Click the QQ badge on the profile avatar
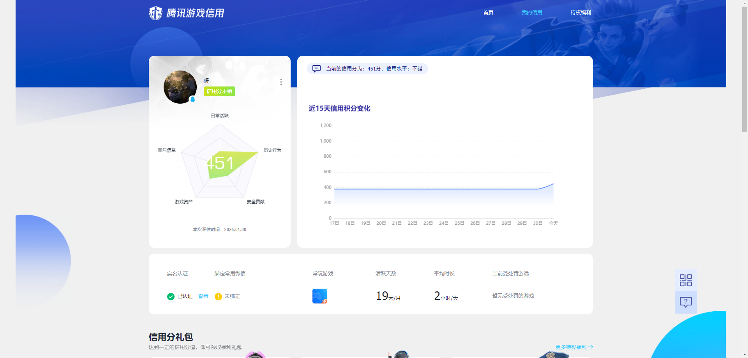Screen dimensions: 748x358 coord(192,99)
